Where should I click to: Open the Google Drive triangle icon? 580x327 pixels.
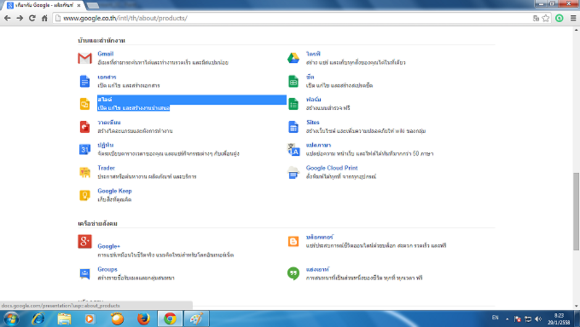click(x=293, y=58)
